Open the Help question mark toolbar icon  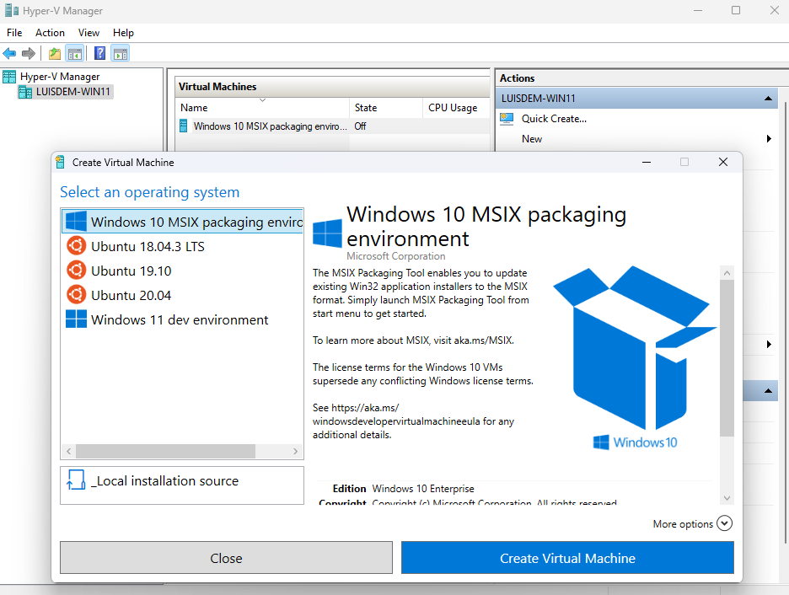pyautogui.click(x=99, y=53)
